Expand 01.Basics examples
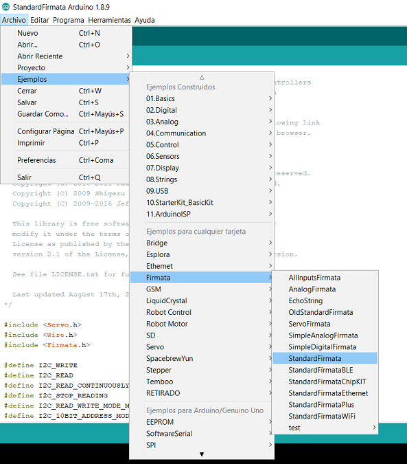 [202, 98]
